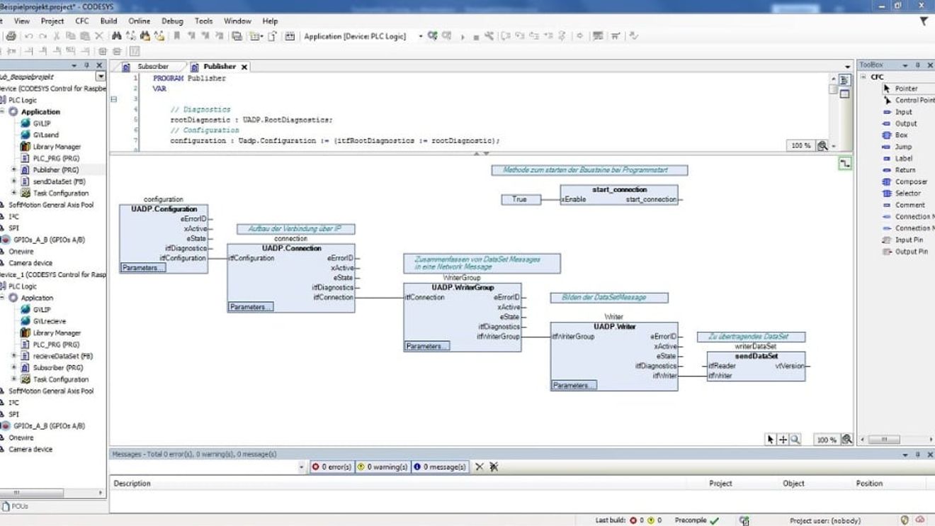Viewport: 935px width, 526px height.
Task: Click the Login gear icon next to Application
Action: [x=432, y=36]
